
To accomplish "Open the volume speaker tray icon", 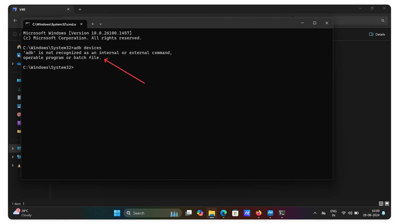I will 350,213.
